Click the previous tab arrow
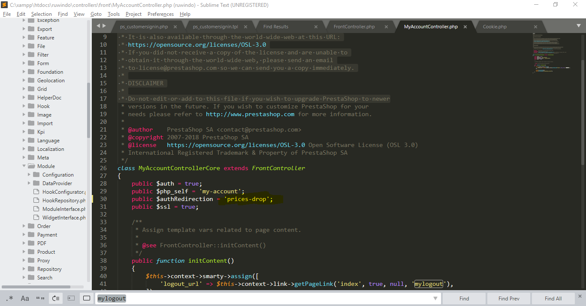 [x=98, y=26]
